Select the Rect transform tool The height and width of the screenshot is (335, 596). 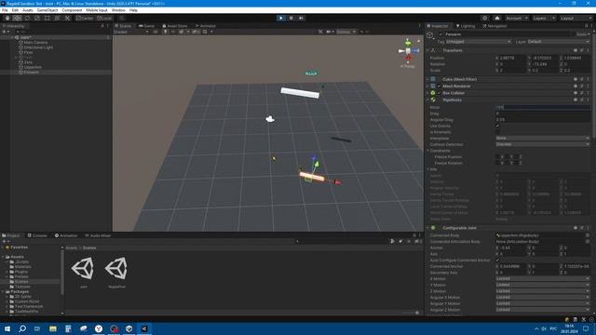pyautogui.click(x=47, y=18)
